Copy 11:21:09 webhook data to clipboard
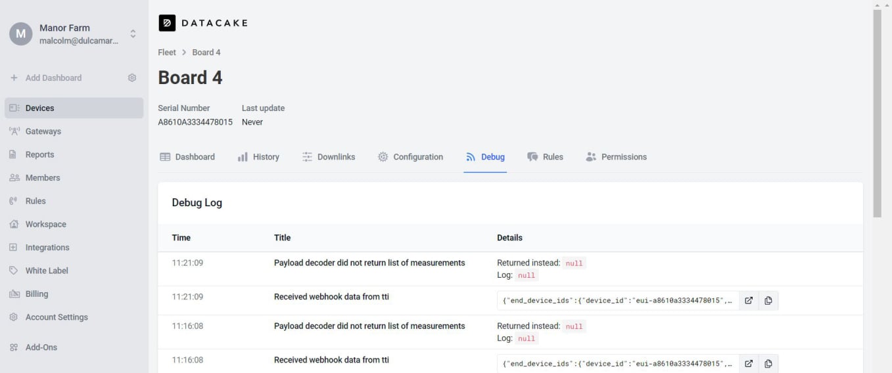892x373 pixels. [768, 301]
